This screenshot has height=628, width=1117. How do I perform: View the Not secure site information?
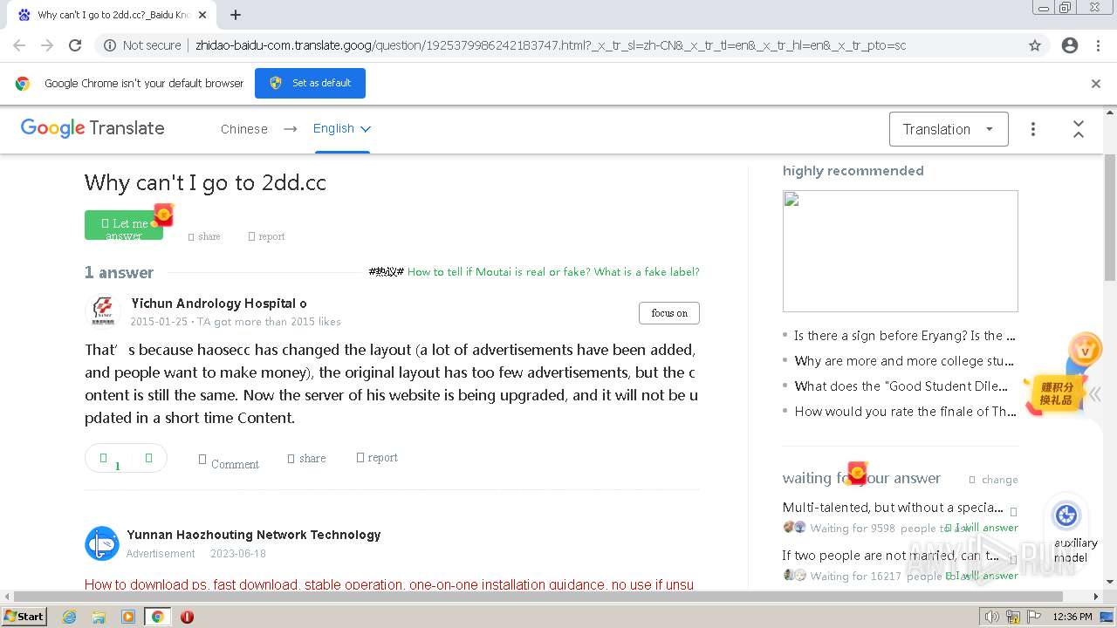[x=142, y=45]
